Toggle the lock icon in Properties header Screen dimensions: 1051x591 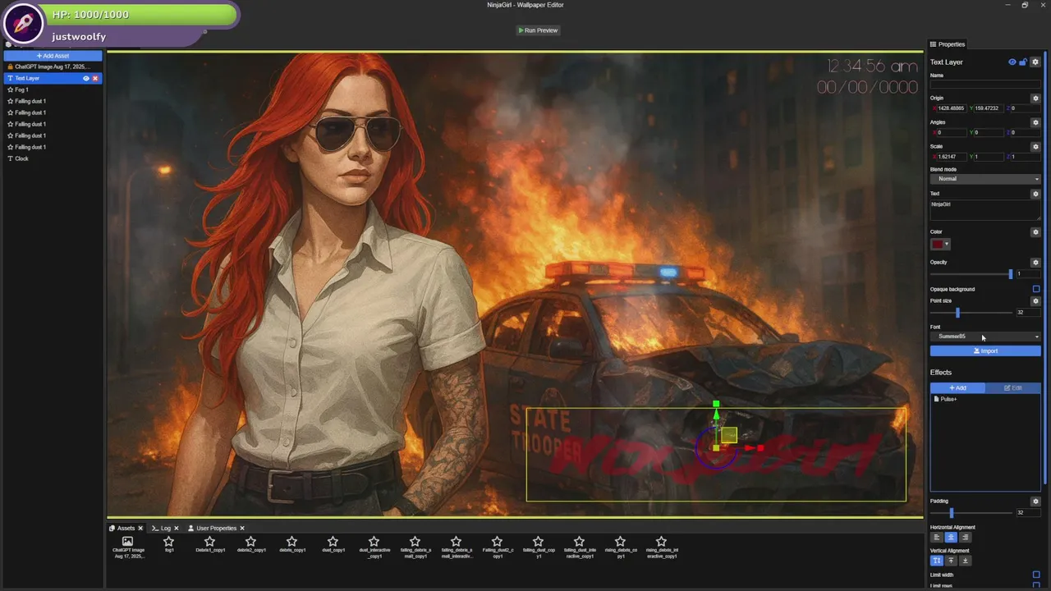pos(1023,62)
